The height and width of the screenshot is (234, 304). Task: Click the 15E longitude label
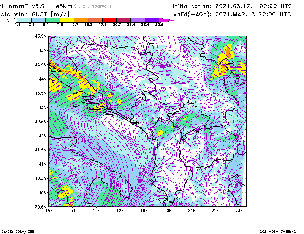[49, 211]
